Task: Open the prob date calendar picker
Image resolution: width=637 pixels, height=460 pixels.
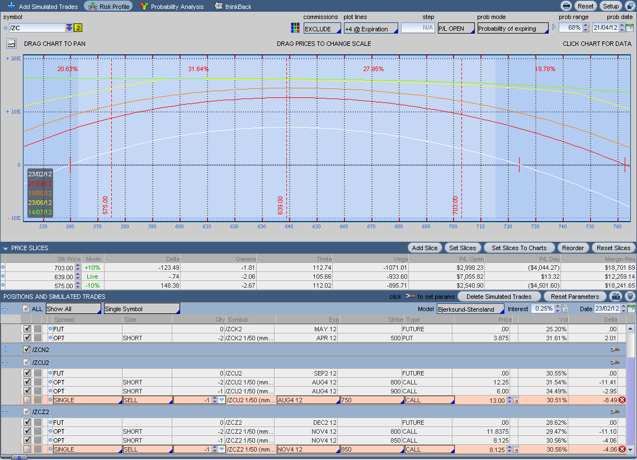Action: pyautogui.click(x=629, y=28)
